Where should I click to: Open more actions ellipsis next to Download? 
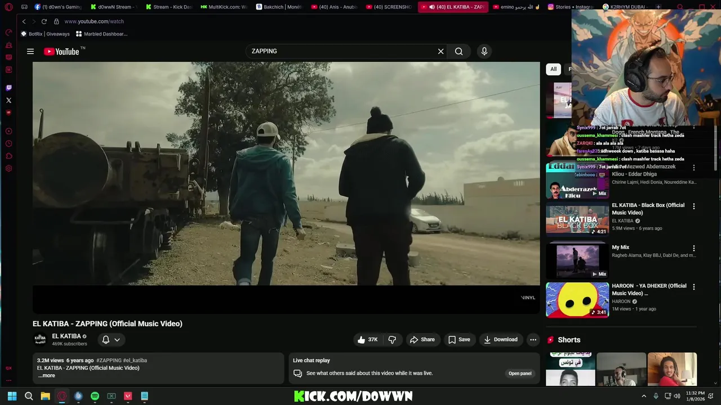[x=533, y=340]
